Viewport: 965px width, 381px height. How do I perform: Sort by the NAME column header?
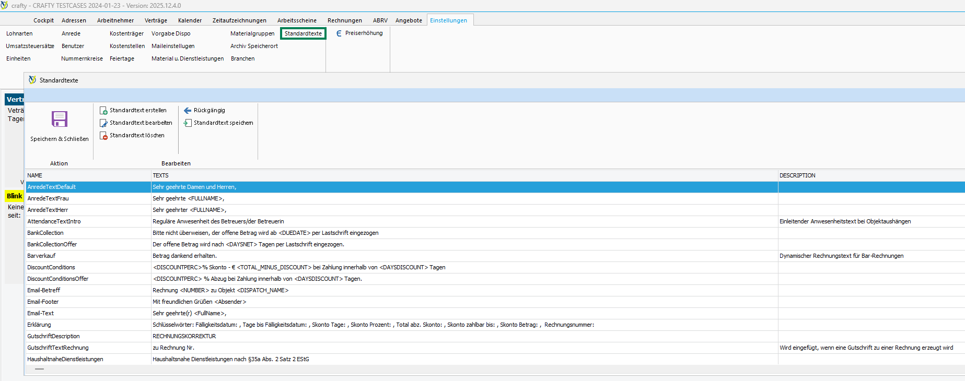click(35, 175)
